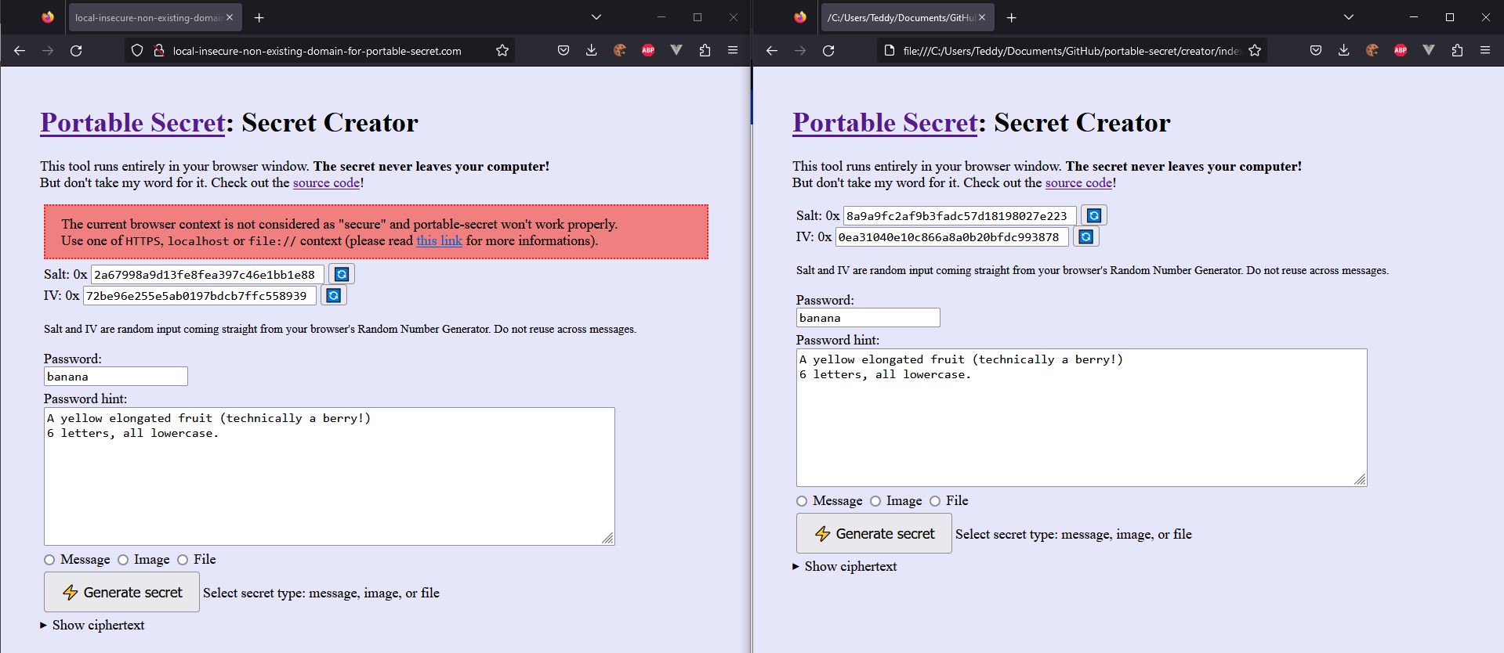This screenshot has height=653, width=1504.
Task: Select Message radio in left window
Action: pos(49,560)
